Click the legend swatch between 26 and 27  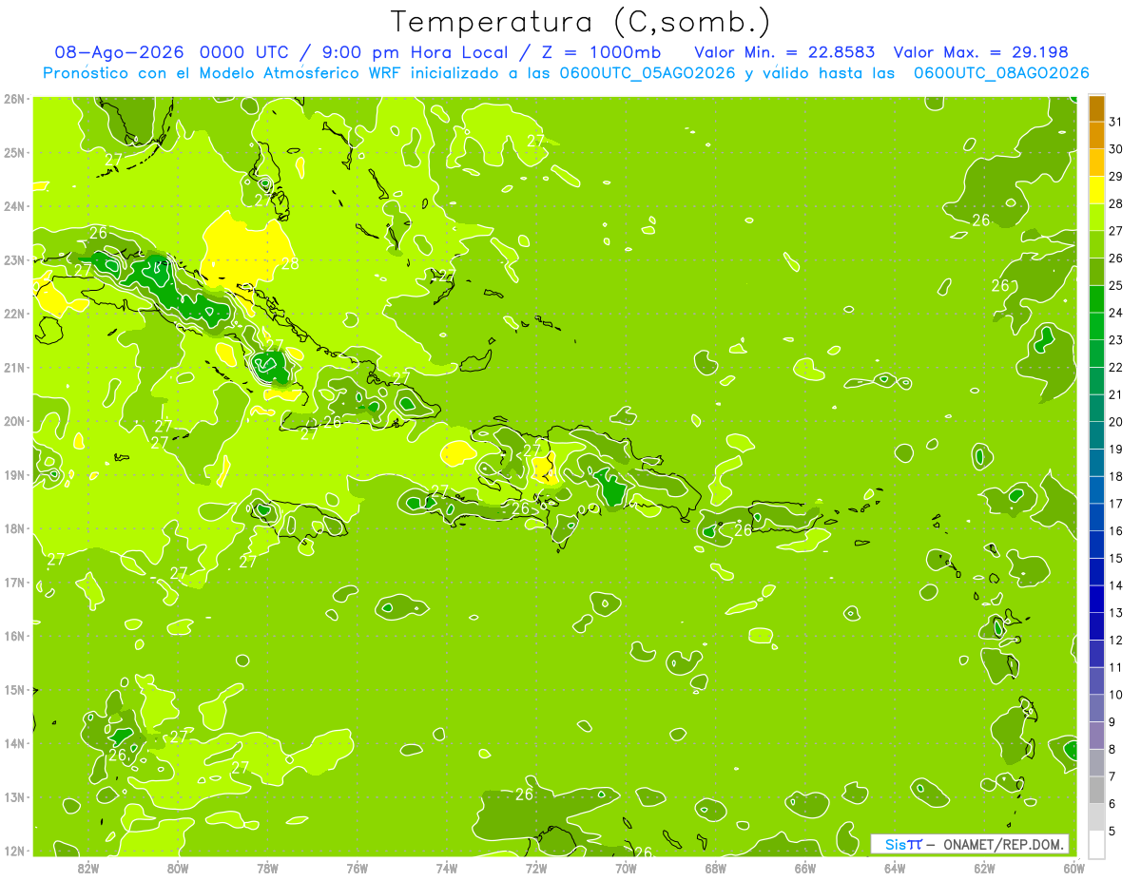(x=1096, y=244)
